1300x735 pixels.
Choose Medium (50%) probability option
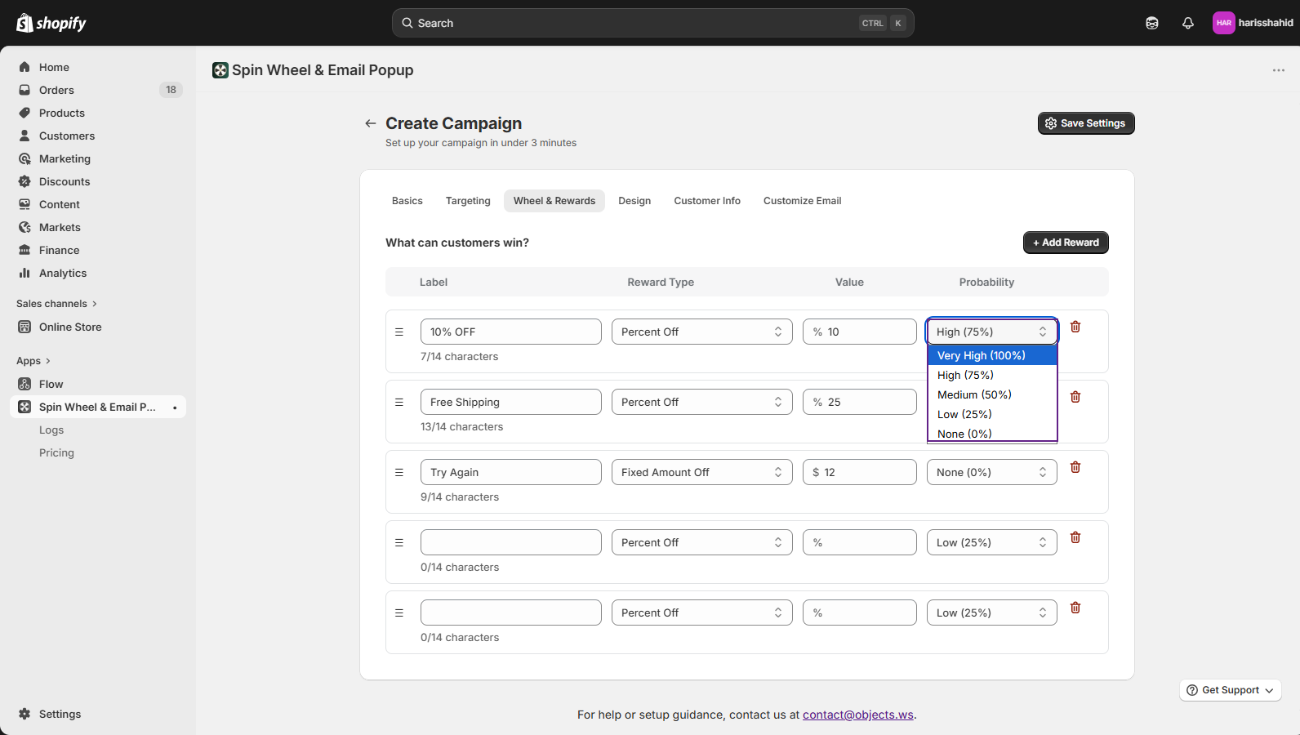(992, 394)
